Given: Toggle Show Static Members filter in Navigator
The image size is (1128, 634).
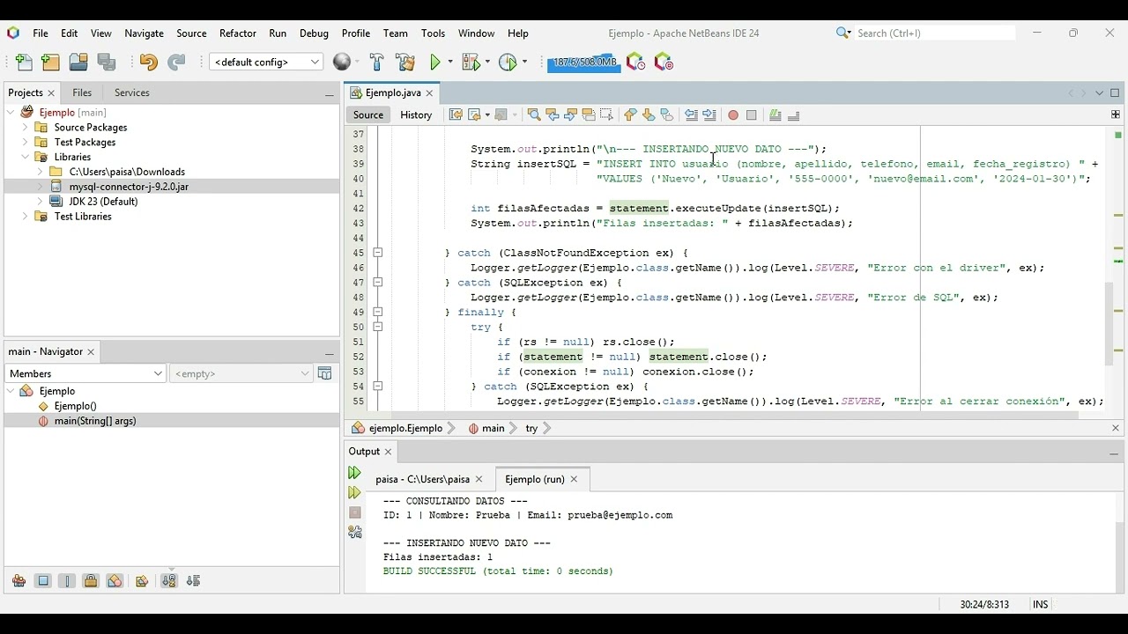Looking at the screenshot, I should click(x=67, y=581).
